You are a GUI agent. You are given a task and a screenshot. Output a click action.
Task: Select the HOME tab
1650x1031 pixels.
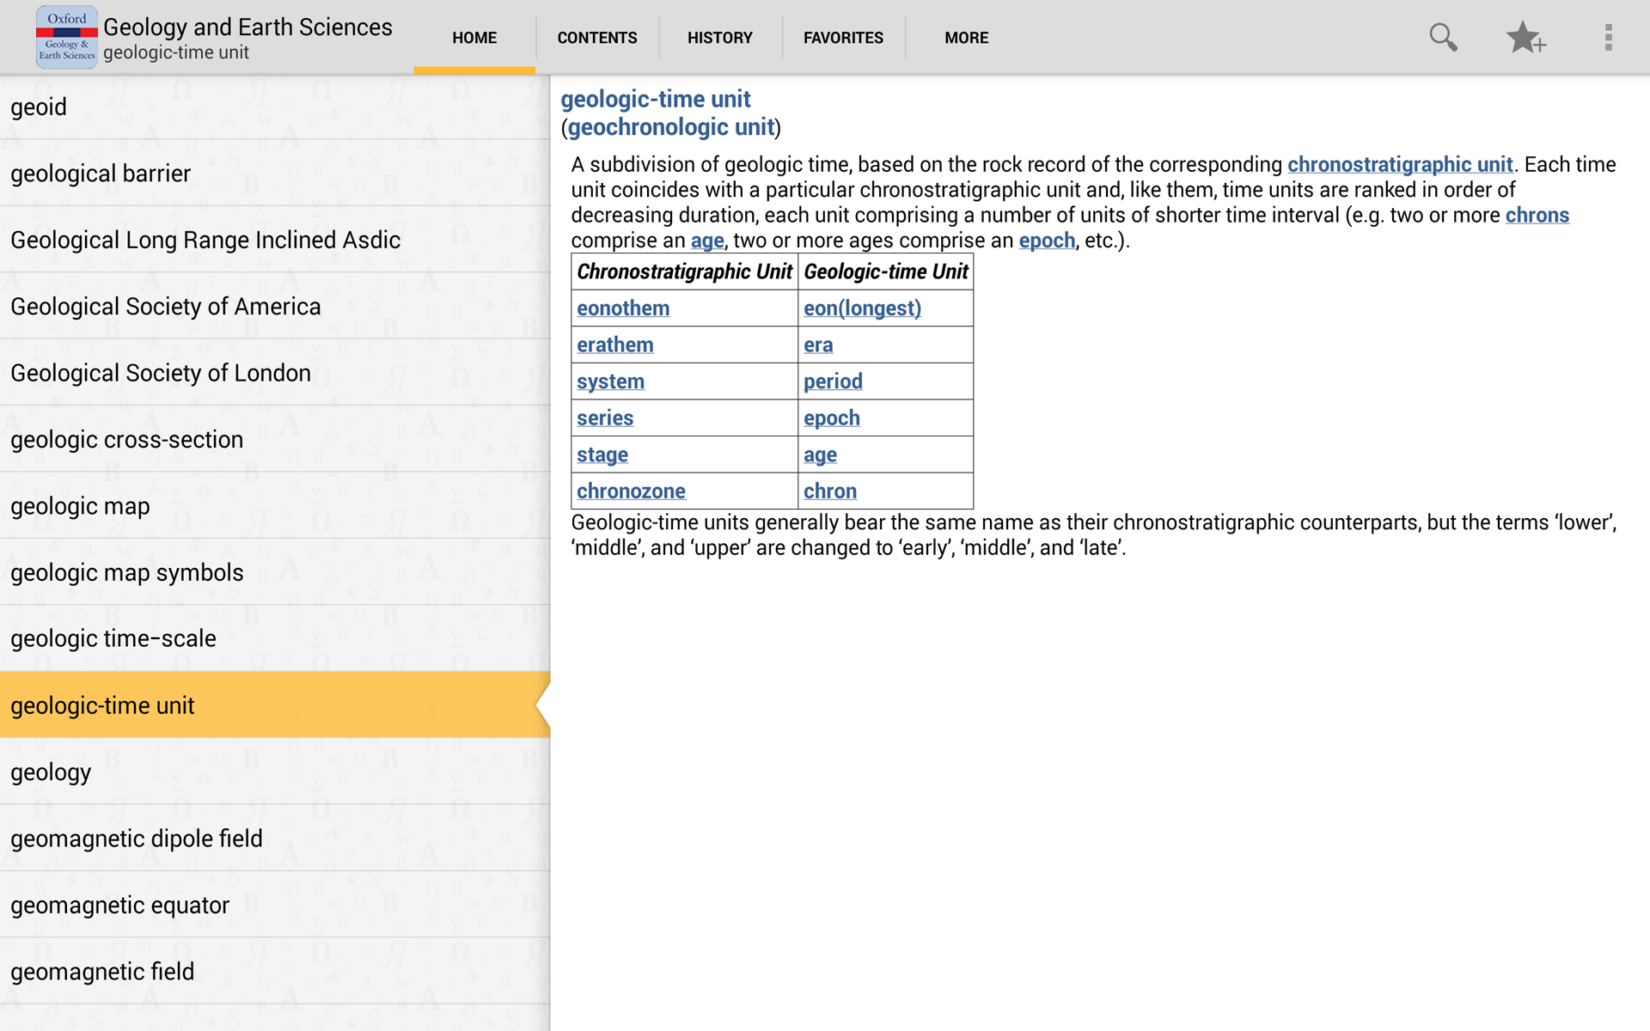point(474,37)
